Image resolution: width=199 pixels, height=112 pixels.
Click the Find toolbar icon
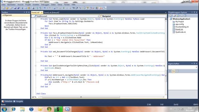tap(33, 8)
